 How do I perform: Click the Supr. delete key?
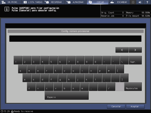135,60
